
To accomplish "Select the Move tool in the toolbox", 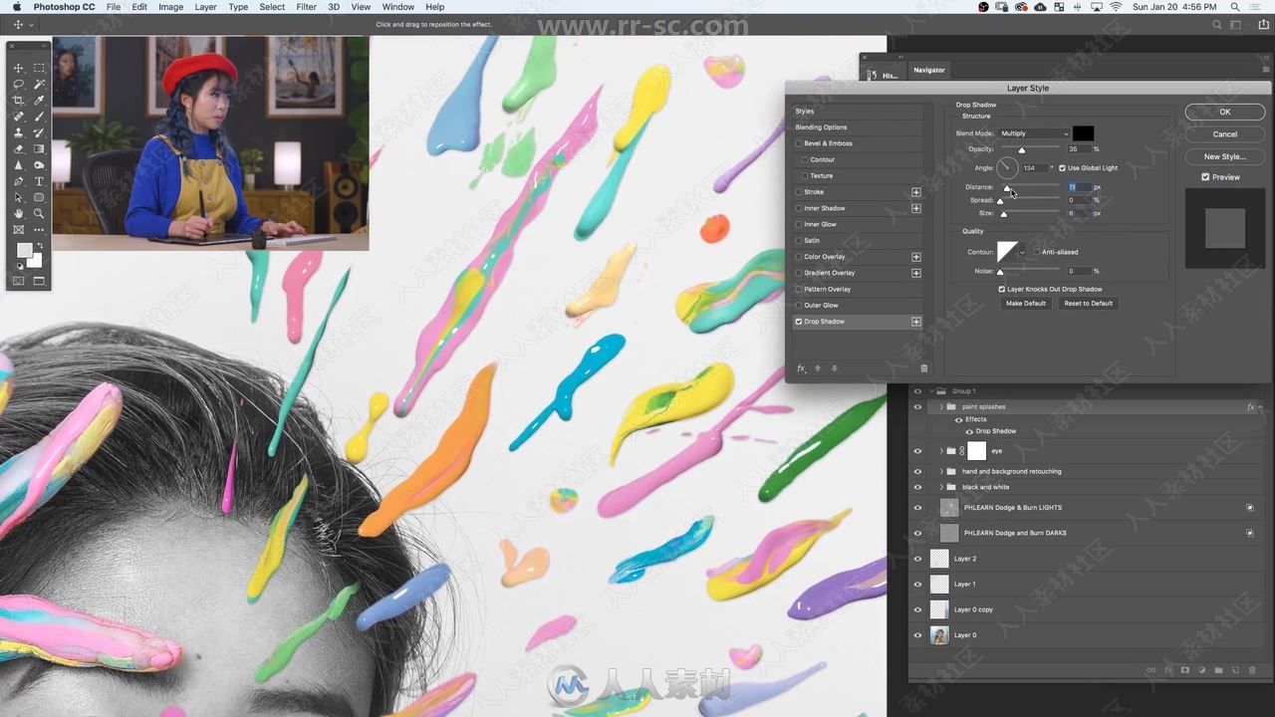I will 18,68.
